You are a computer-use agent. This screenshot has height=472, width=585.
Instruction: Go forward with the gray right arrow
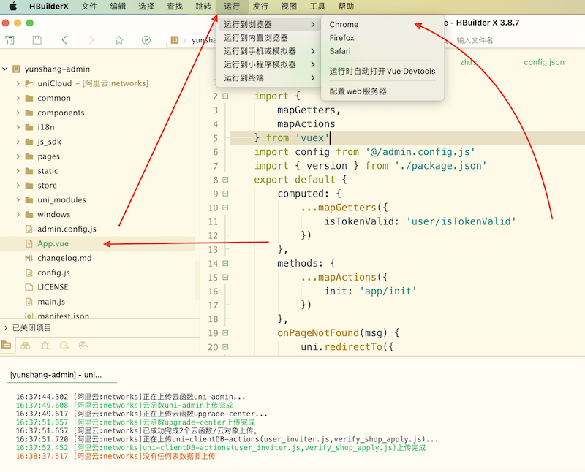click(x=91, y=40)
